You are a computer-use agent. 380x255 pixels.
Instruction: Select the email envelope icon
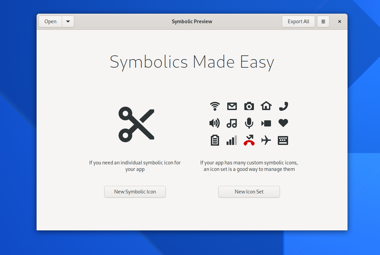[232, 106]
